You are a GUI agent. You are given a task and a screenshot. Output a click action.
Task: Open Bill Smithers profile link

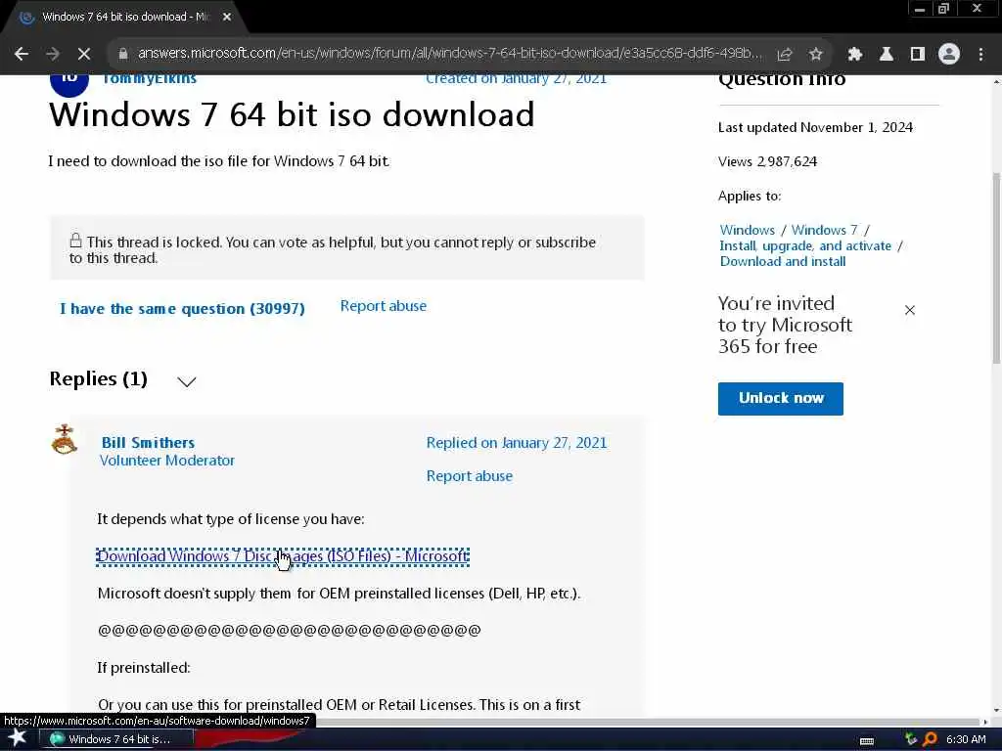148,443
